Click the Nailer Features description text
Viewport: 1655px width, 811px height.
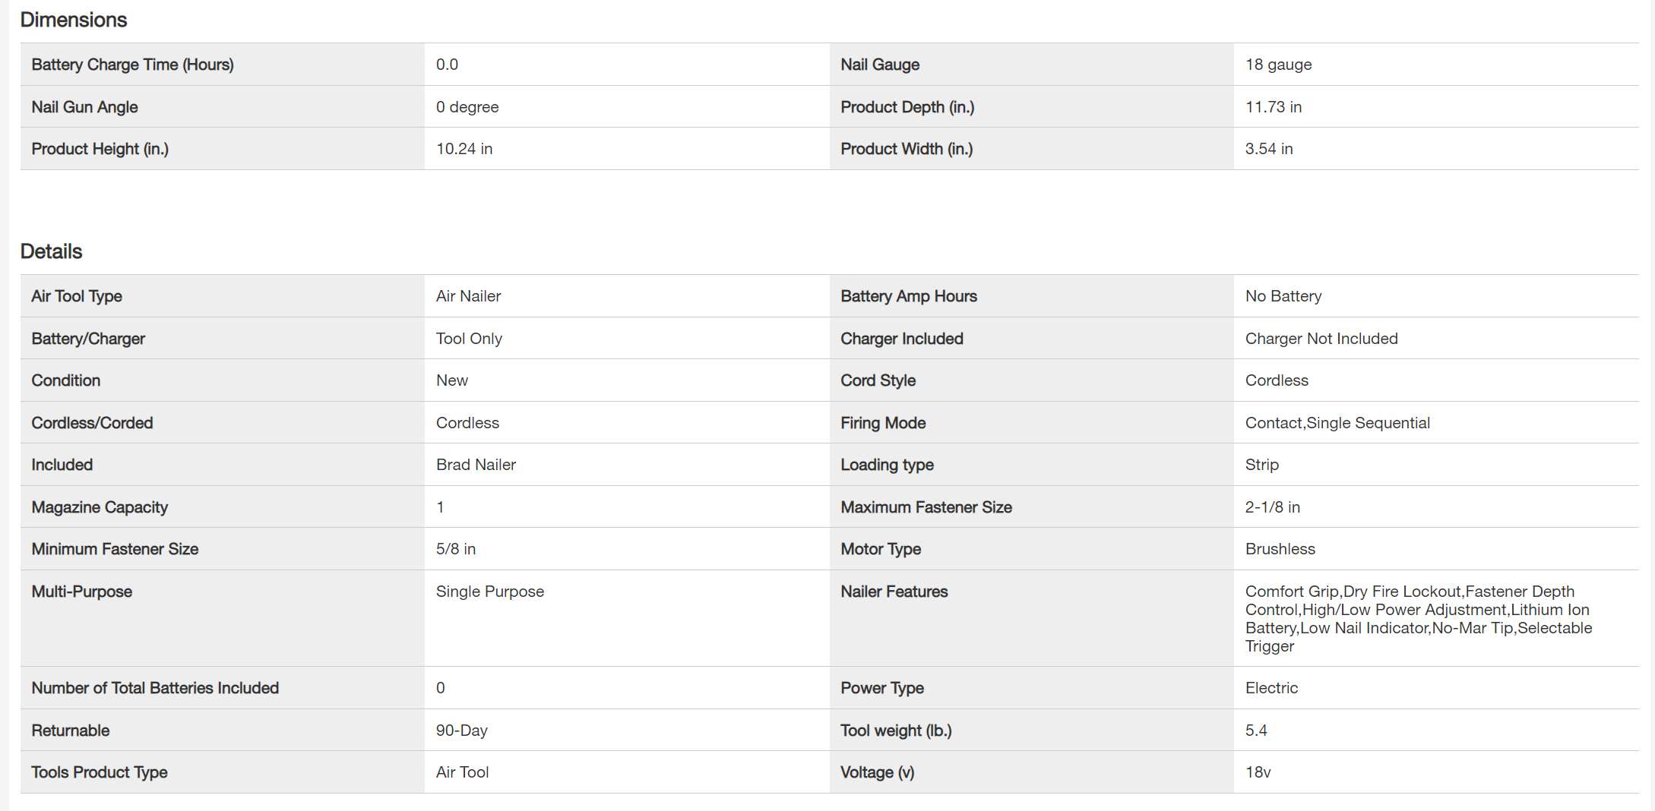coord(1418,618)
